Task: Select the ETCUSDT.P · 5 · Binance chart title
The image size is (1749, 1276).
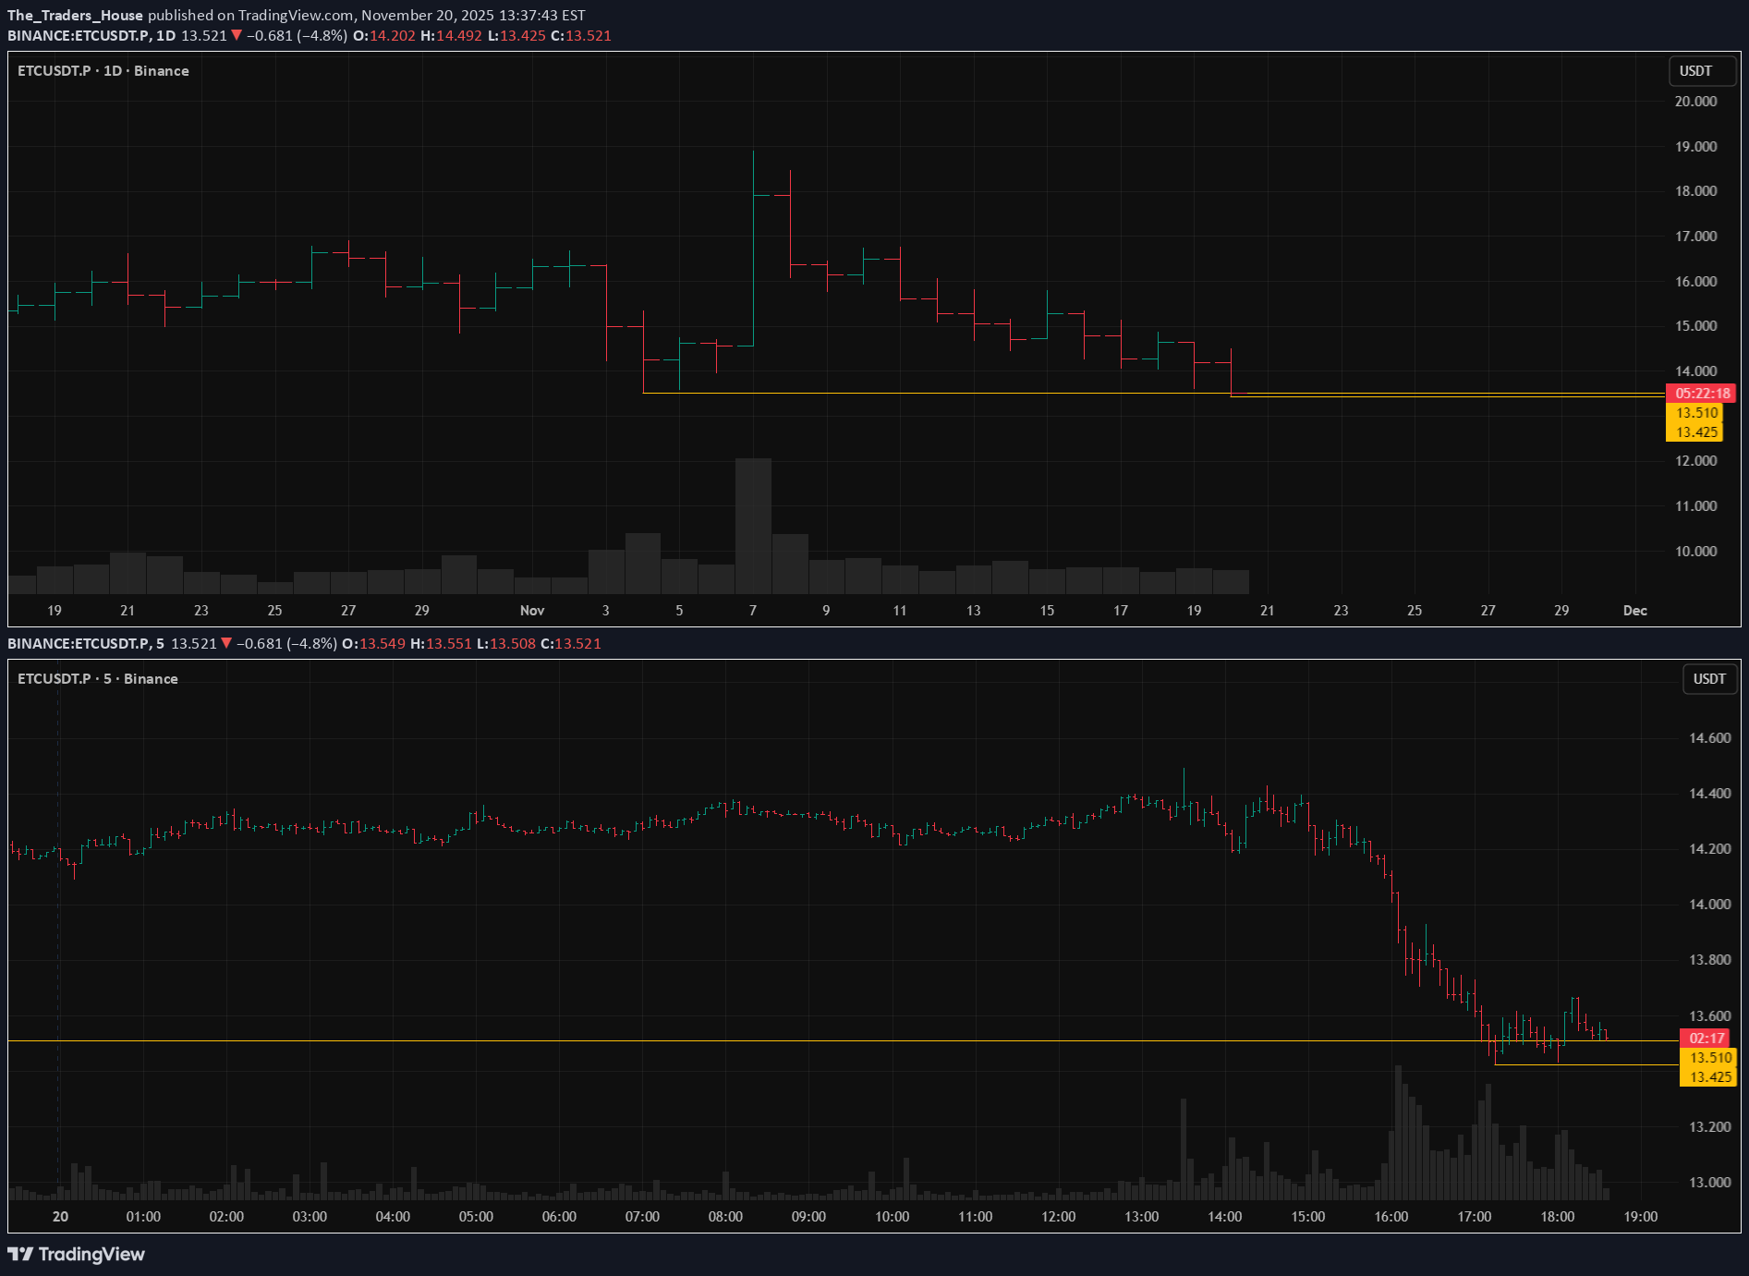Action: coord(98,679)
